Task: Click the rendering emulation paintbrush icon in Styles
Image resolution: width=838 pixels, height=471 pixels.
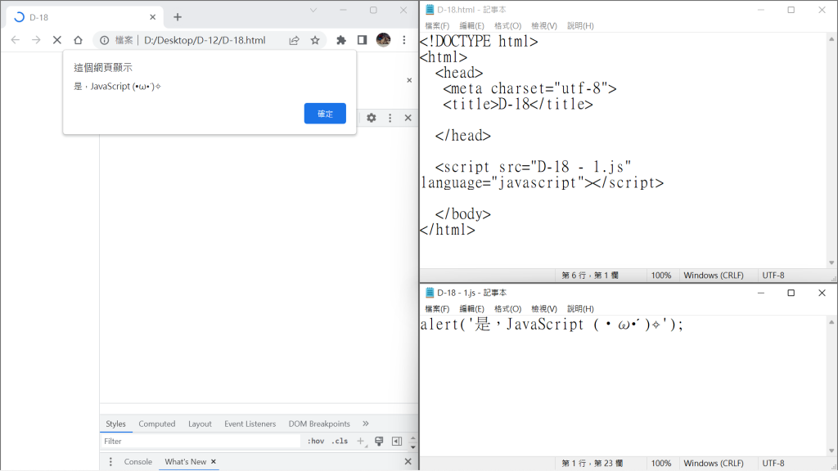Action: click(x=379, y=441)
